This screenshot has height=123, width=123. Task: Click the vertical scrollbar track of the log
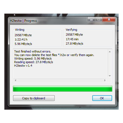pyautogui.click(x=110, y=64)
